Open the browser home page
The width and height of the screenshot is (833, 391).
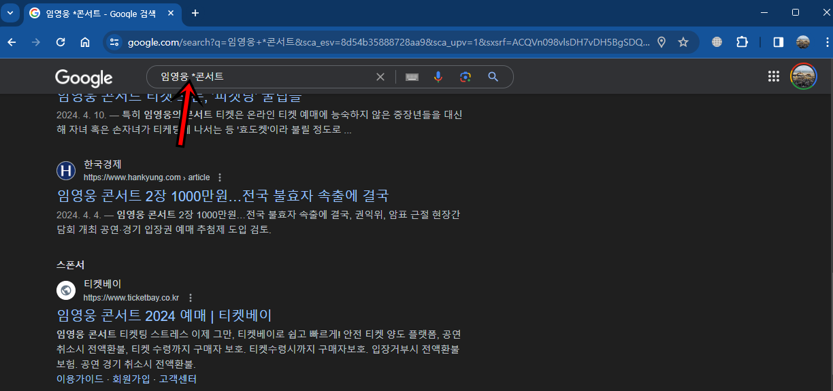(85, 42)
